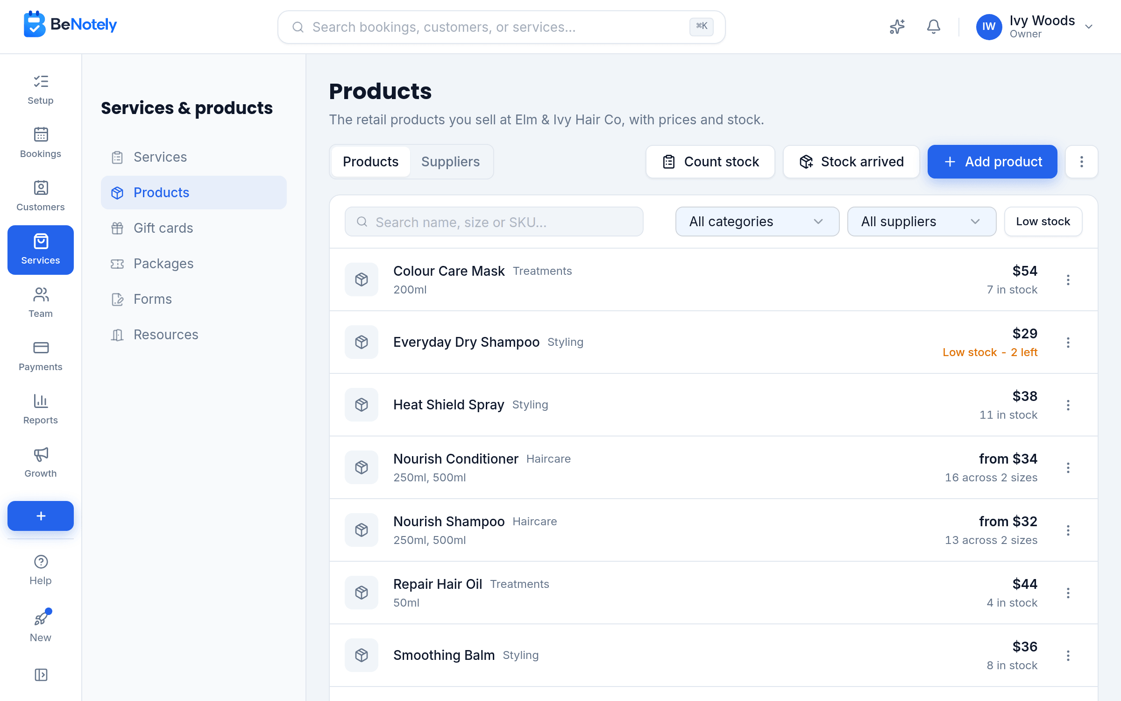
Task: Open Gift cards in the submenu
Action: (x=194, y=228)
